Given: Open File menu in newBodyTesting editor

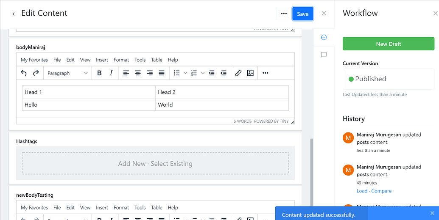Looking at the screenshot, I should (57, 207).
